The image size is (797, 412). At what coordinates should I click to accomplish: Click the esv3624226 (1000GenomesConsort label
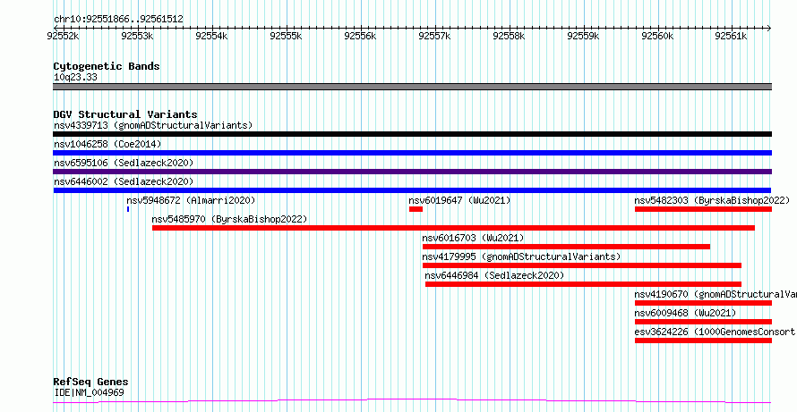(x=716, y=332)
